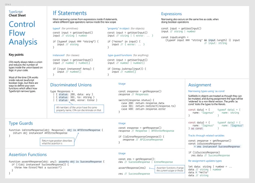
Task: Click the 'If Statements' section heading
Action: click(x=70, y=13)
